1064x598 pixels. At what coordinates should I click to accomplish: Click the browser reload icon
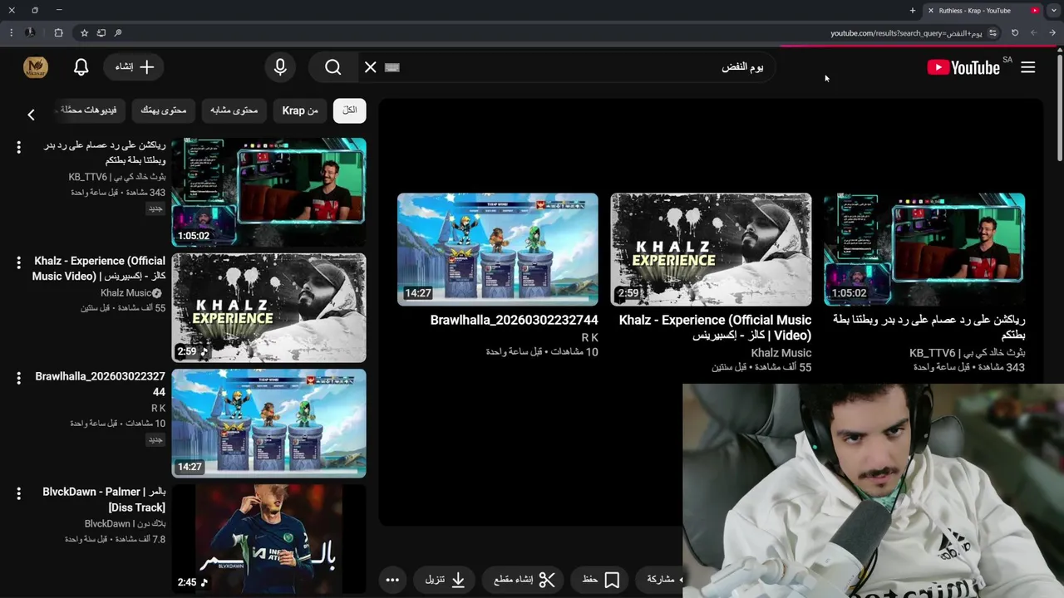pos(1015,32)
